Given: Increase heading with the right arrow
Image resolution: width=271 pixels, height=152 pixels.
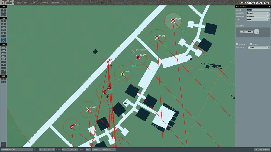Looking at the screenshot, I should coord(243,32).
